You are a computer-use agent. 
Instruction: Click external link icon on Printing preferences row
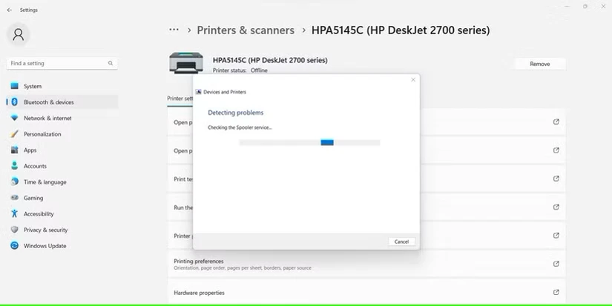(556, 264)
